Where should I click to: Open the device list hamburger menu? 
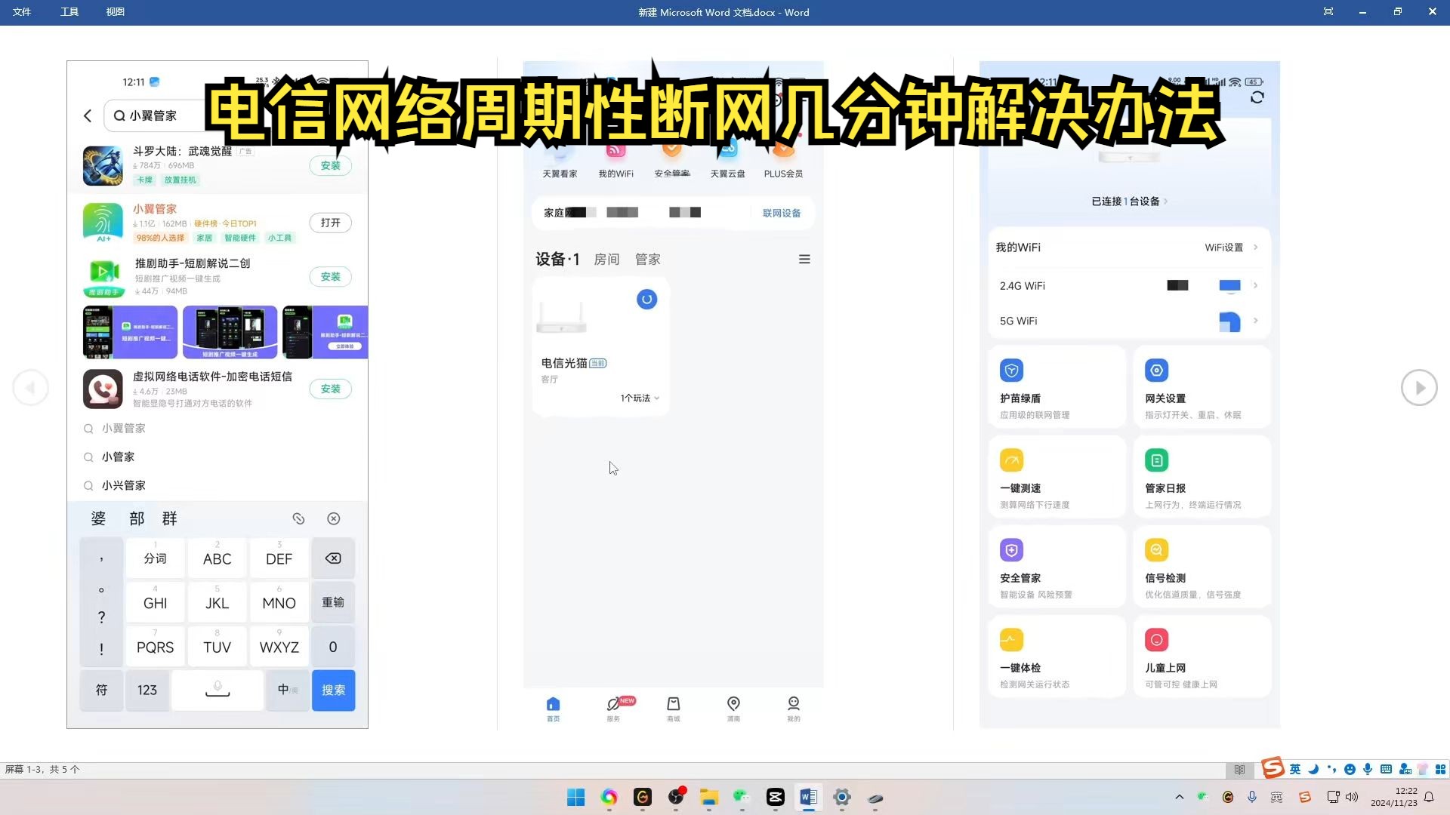point(804,260)
